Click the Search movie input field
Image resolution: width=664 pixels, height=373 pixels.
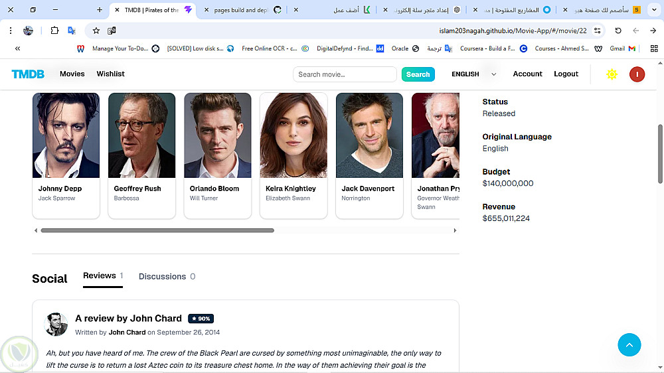point(345,74)
